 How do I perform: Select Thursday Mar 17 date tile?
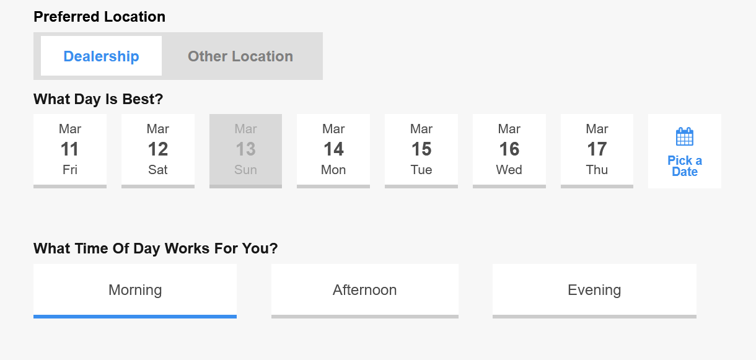tap(597, 151)
